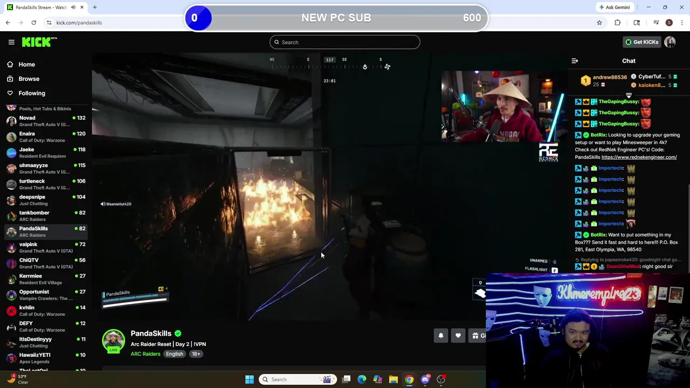Open Novad channel in sidebar
Image resolution: width=690 pixels, height=388 pixels.
pyautogui.click(x=46, y=121)
